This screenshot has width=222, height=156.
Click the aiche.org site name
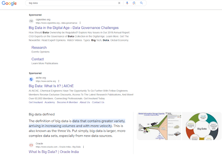(x=41, y=78)
